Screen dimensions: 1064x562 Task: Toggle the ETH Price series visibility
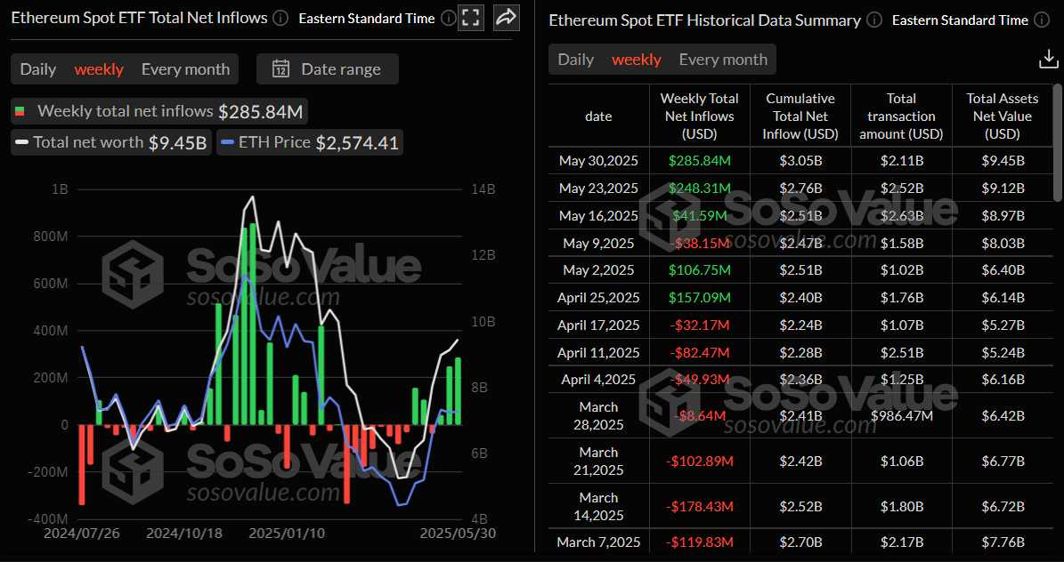click(309, 142)
